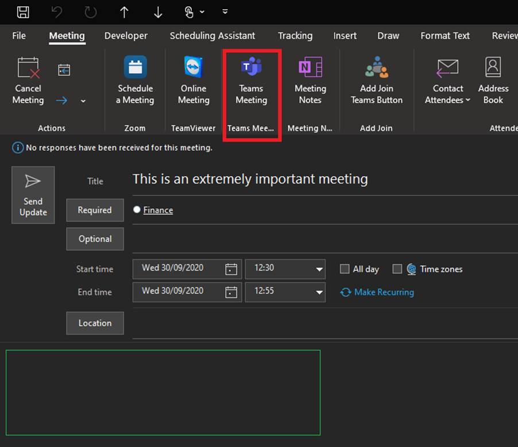Expand the Forward dropdown chevron in Actions
Screen dimensions: 518x447
pos(83,100)
